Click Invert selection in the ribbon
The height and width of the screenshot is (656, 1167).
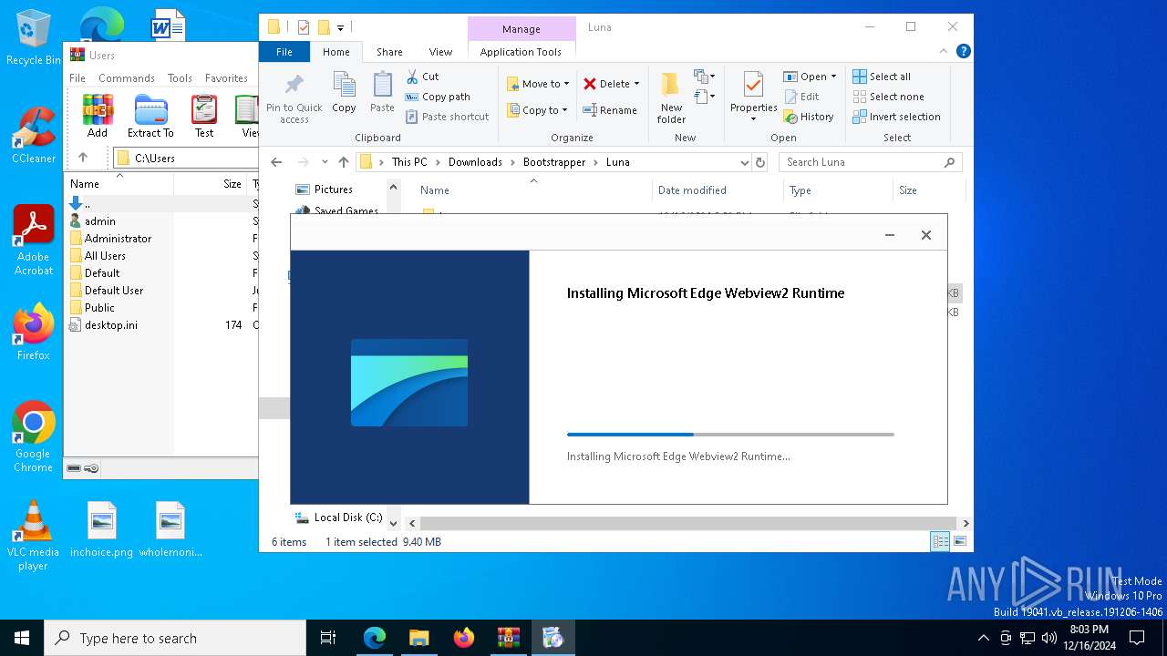(896, 117)
